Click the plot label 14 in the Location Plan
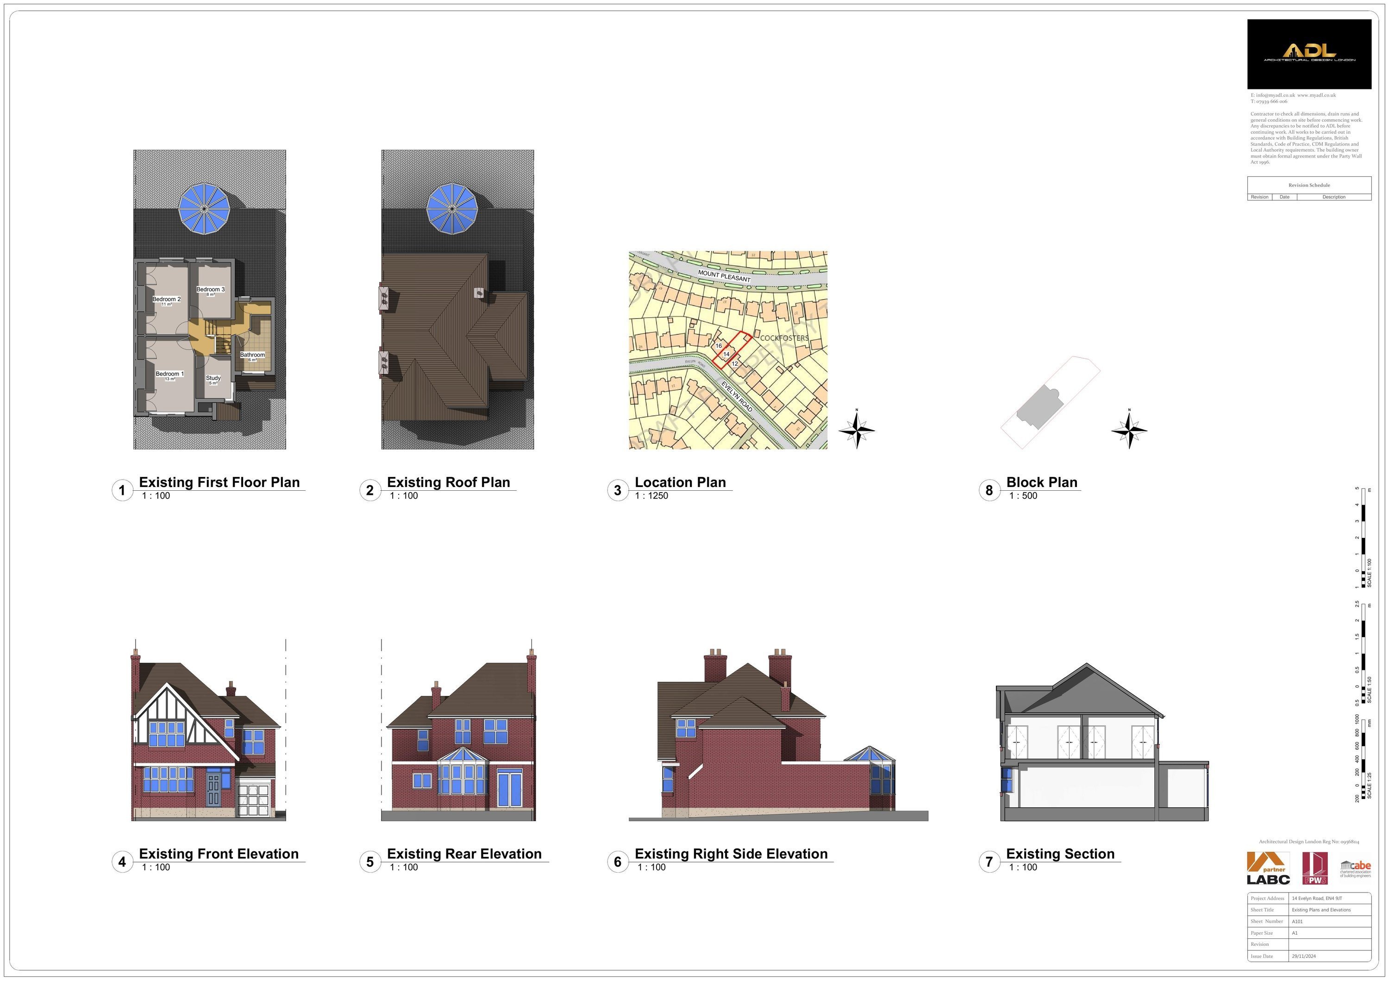This screenshot has width=1389, height=981. coord(726,356)
